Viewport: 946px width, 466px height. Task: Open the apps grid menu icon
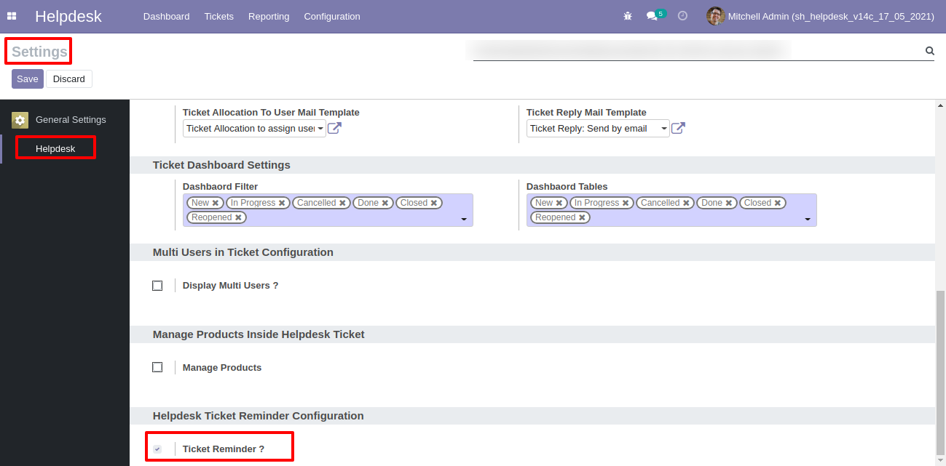tap(12, 16)
